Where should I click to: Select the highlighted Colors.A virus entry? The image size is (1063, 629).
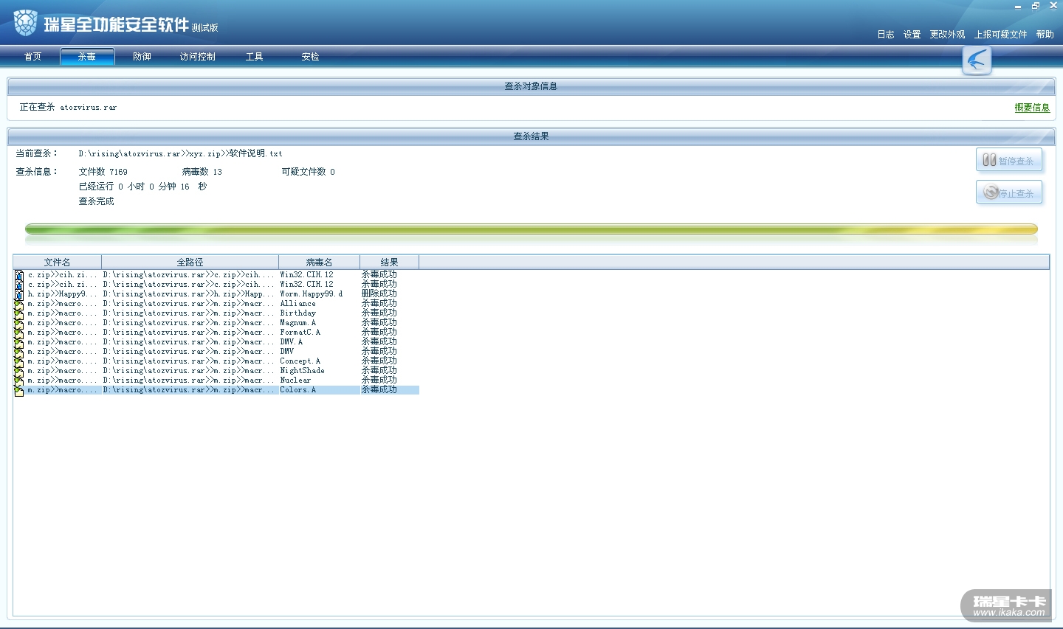298,390
